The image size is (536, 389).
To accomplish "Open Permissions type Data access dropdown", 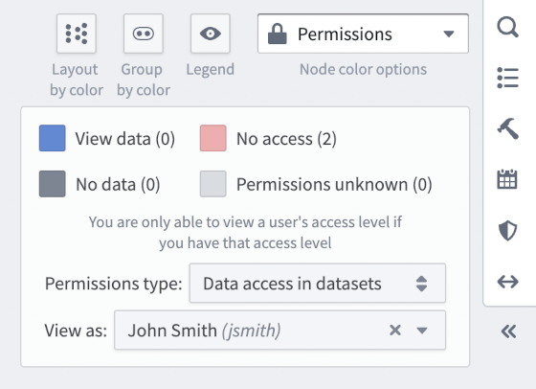I will pos(318,283).
